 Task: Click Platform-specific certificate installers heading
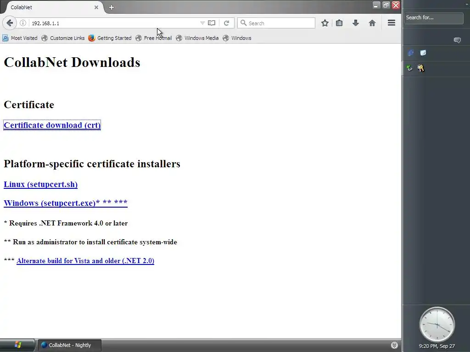pyautogui.click(x=92, y=164)
